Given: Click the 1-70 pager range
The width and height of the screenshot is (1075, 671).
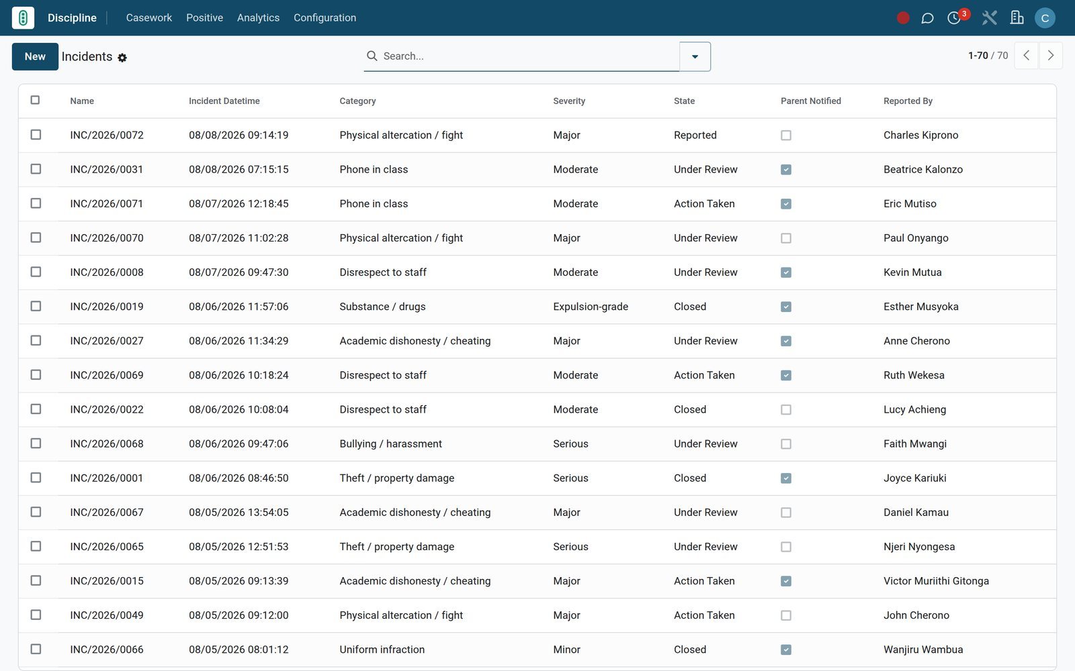Looking at the screenshot, I should pyautogui.click(x=978, y=56).
